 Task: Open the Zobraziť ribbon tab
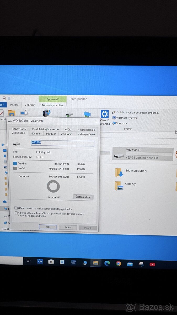point(30,105)
